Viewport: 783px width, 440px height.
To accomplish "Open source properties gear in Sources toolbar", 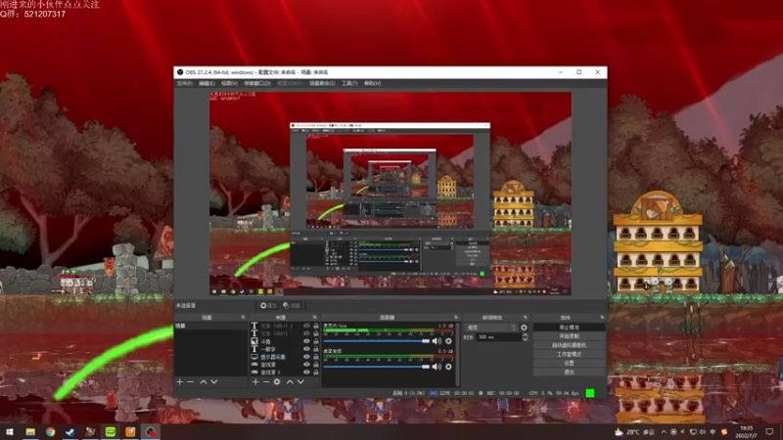I will (277, 381).
